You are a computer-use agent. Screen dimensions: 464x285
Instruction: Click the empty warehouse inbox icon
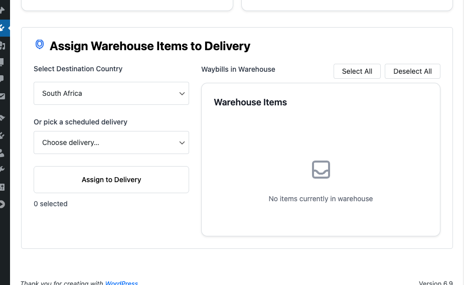[321, 170]
